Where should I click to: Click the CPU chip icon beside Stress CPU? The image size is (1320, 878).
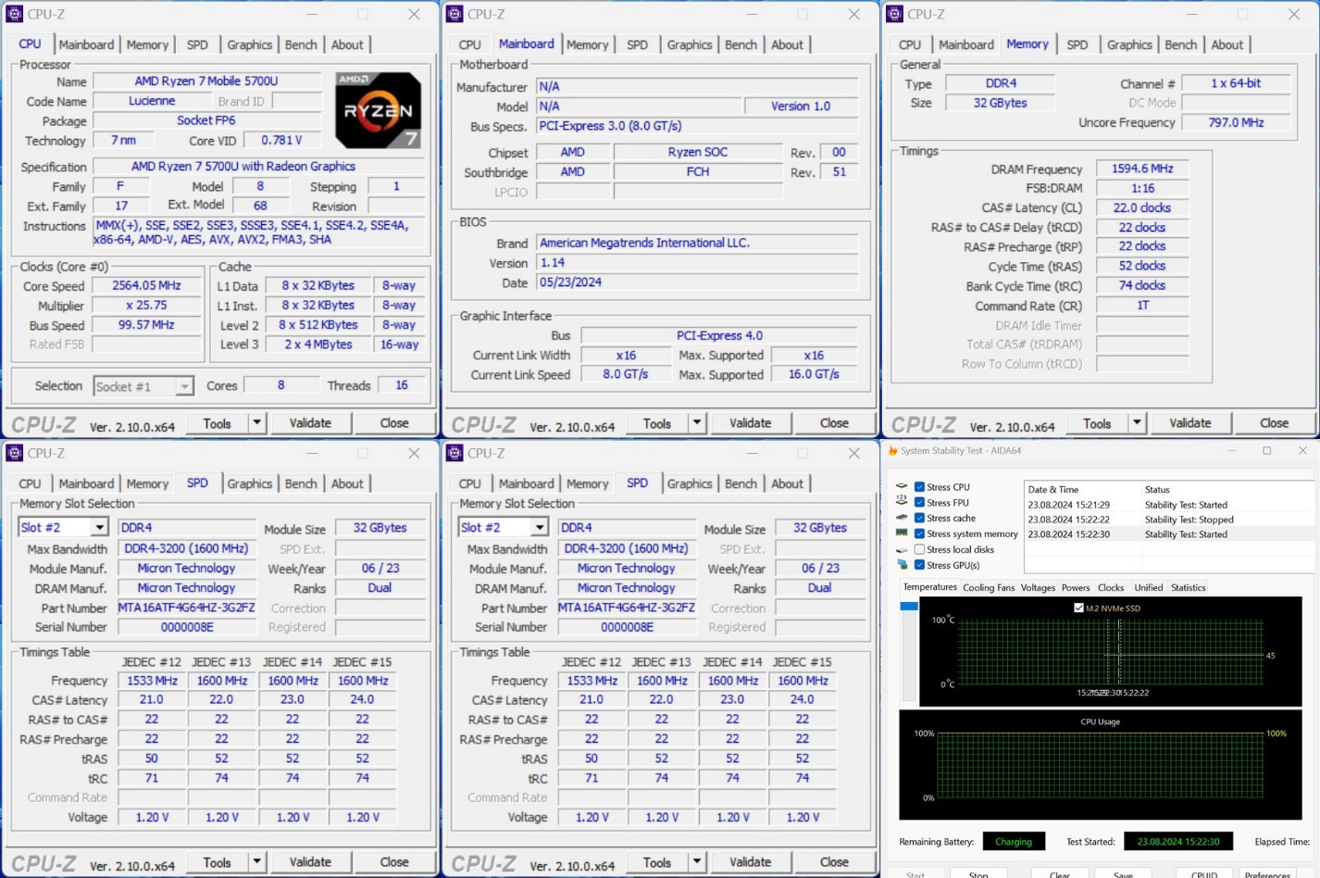click(902, 486)
